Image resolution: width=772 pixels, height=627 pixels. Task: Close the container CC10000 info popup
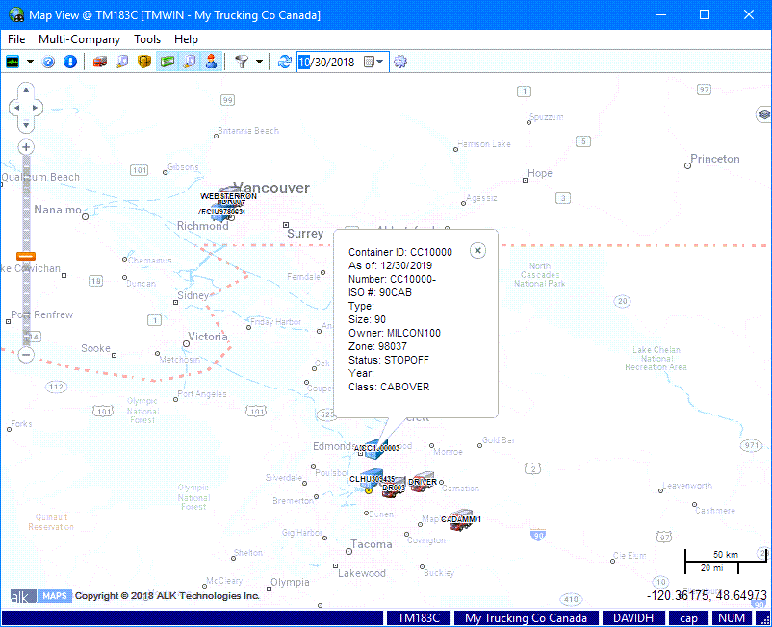point(478,250)
